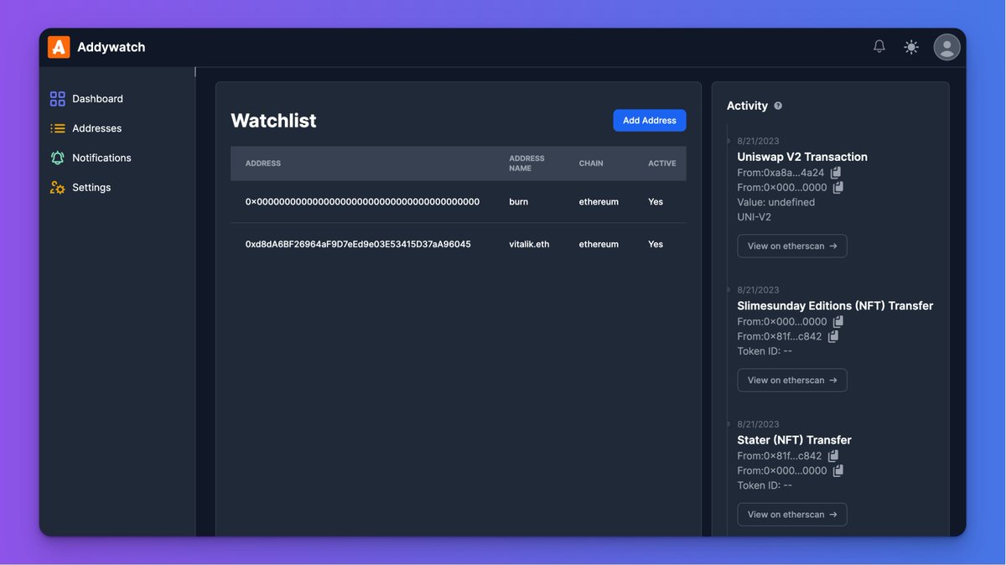The image size is (1006, 565).
Task: Click the ADDRESS NAME column header
Action: pos(526,163)
